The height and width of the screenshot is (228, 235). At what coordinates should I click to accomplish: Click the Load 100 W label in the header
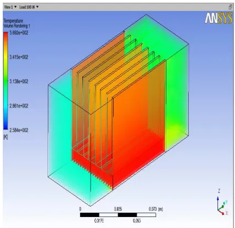point(27,7)
